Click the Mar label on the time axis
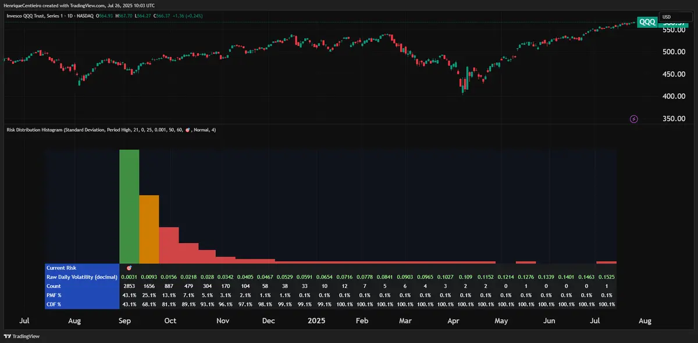The image size is (698, 343). (407, 320)
